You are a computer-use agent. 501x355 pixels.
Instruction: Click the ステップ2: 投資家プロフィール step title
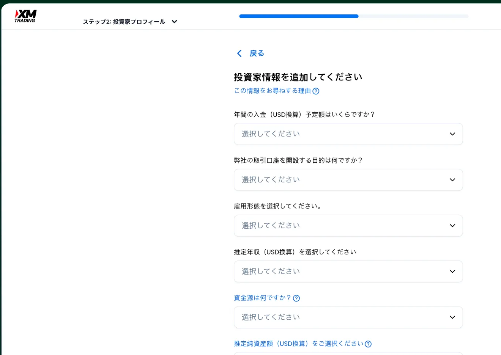point(124,22)
